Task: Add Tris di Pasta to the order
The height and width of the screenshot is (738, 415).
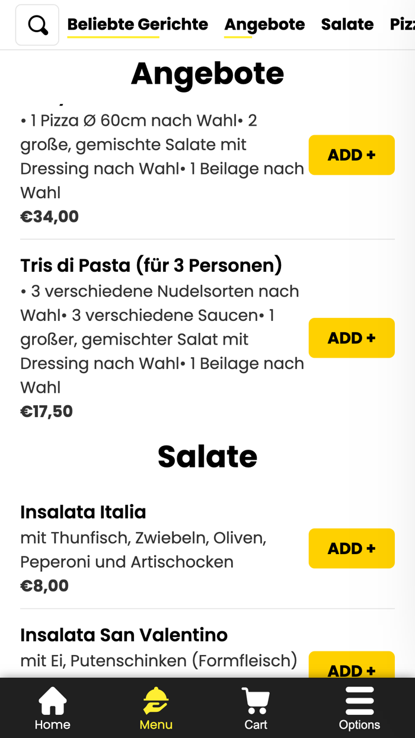Action: pyautogui.click(x=351, y=338)
